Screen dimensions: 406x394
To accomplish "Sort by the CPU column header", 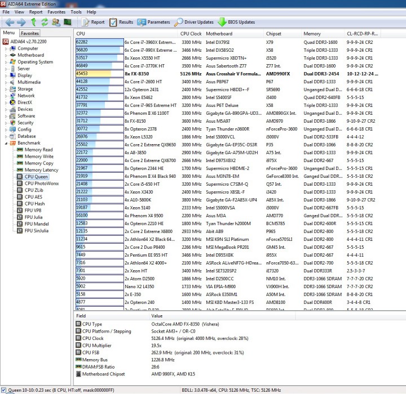I will tap(126, 34).
